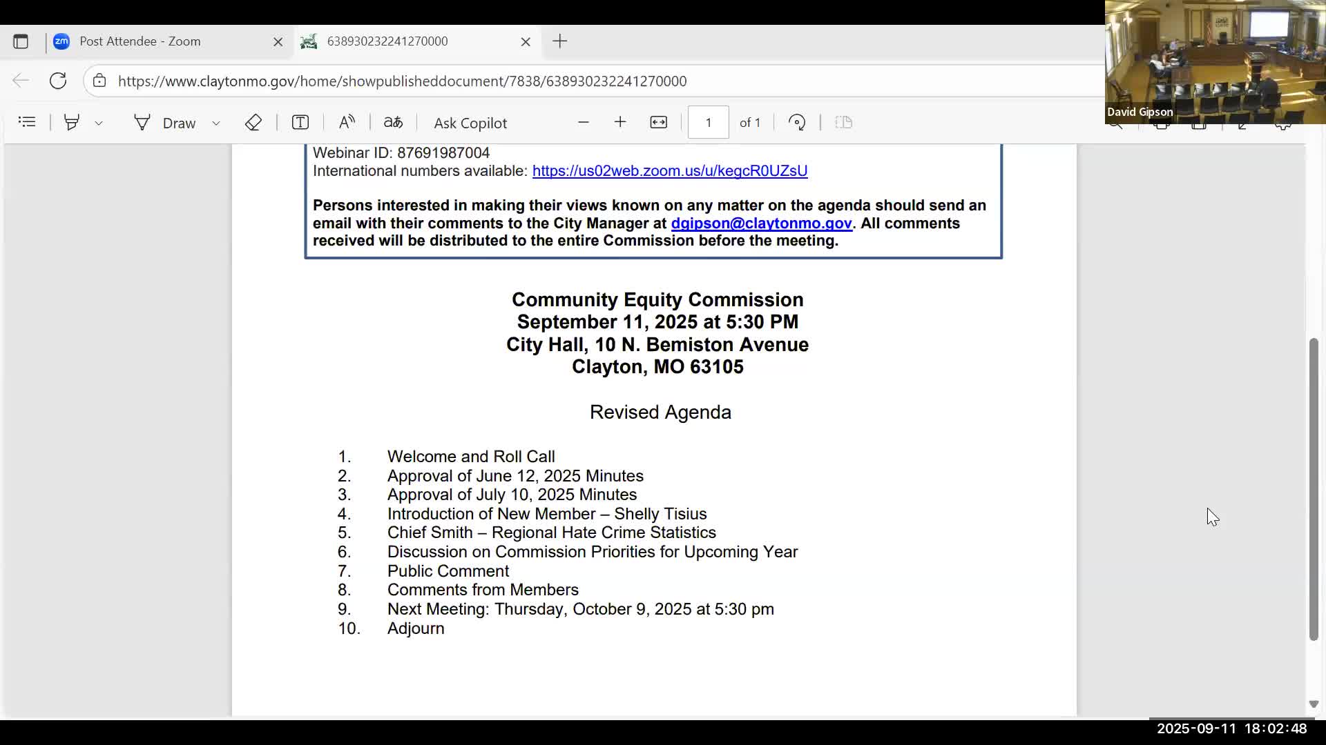Open the table of contents sidebar

tap(27, 122)
